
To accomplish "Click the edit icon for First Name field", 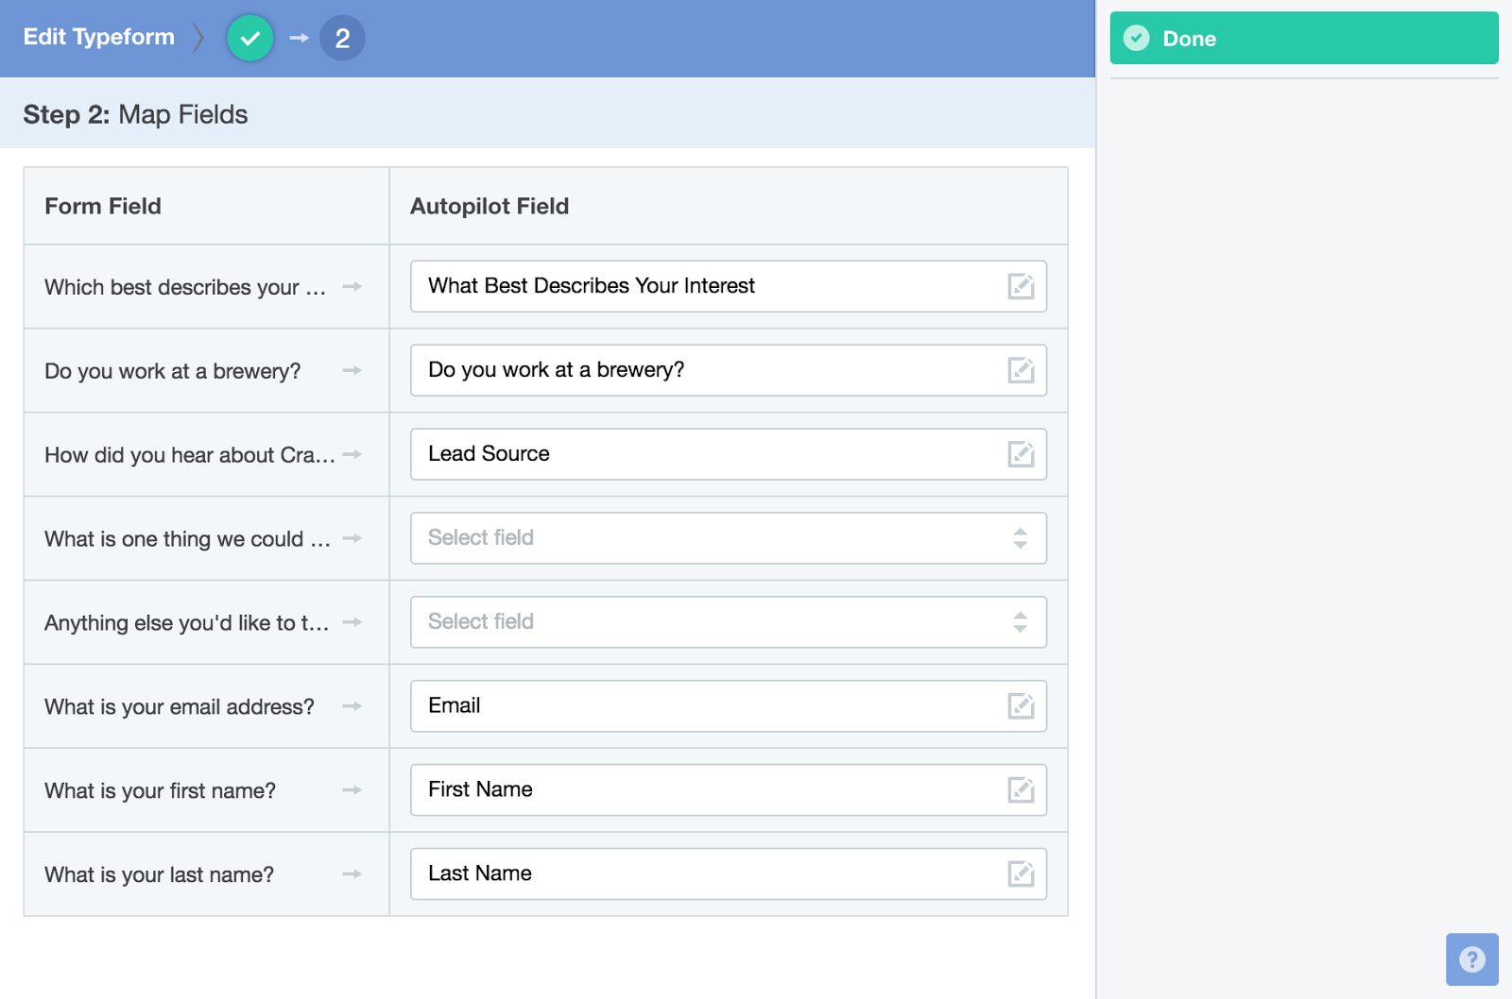I will click(1021, 790).
